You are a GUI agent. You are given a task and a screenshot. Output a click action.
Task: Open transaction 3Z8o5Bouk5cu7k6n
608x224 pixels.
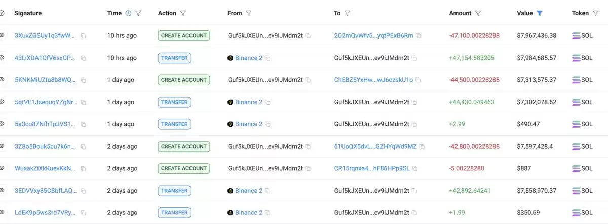pos(45,146)
